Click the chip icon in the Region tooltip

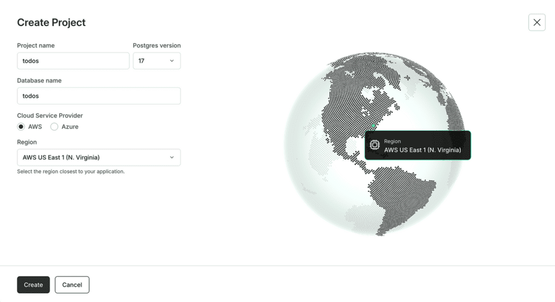[375, 145]
